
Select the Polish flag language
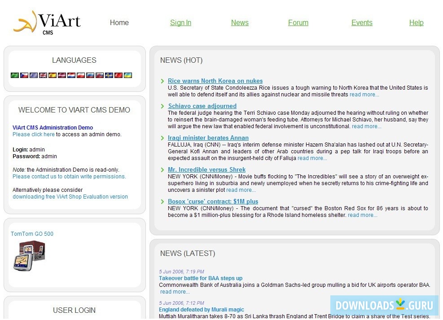coord(81,75)
